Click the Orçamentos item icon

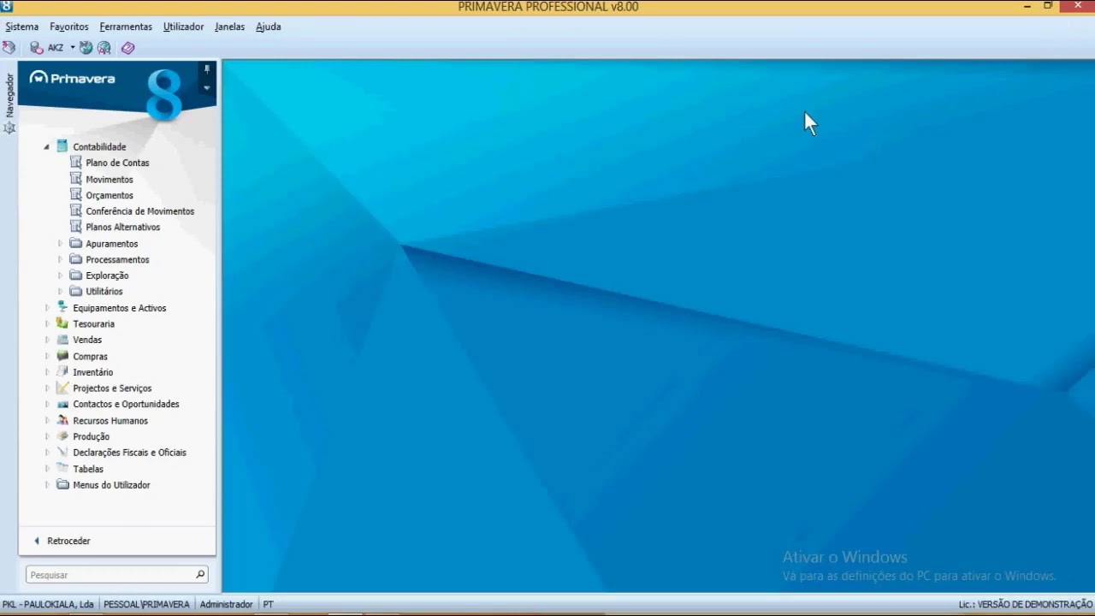(75, 194)
